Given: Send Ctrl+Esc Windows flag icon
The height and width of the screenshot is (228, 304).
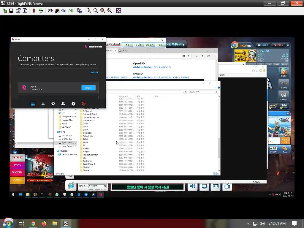Looking at the screenshot, I should click(x=57, y=10).
